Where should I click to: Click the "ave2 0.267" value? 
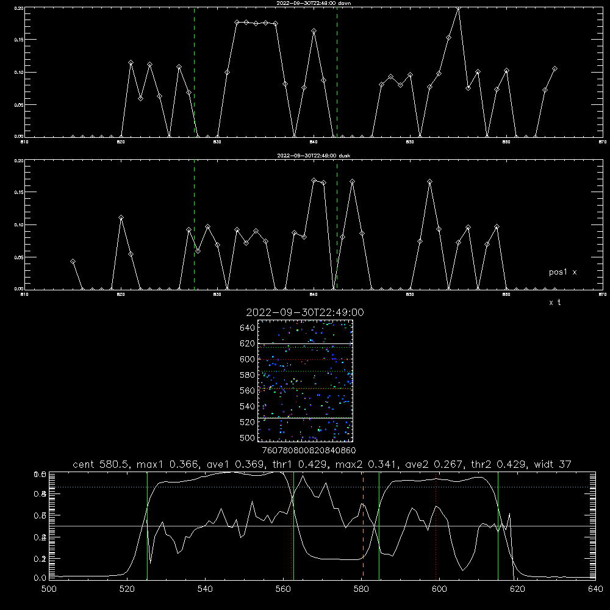coord(434,464)
